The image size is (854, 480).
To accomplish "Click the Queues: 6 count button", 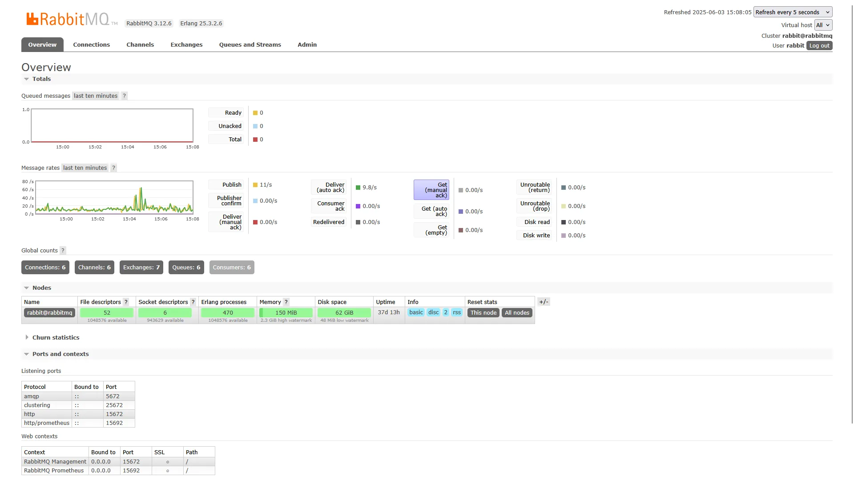I will (x=186, y=268).
